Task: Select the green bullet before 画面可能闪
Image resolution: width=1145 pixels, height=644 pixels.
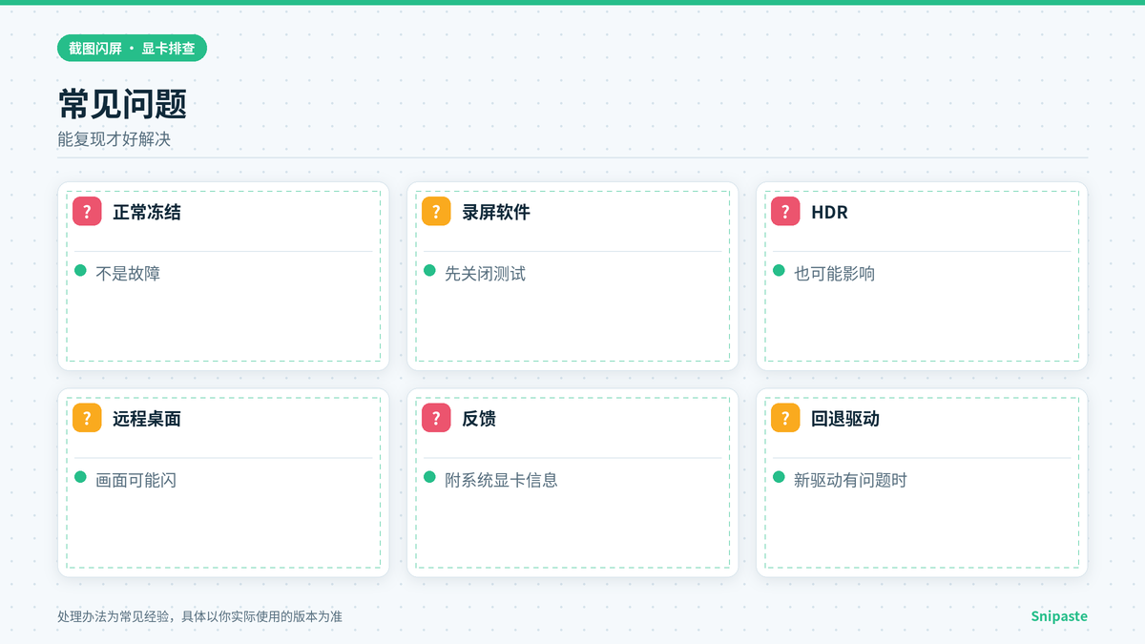Action: tap(81, 477)
